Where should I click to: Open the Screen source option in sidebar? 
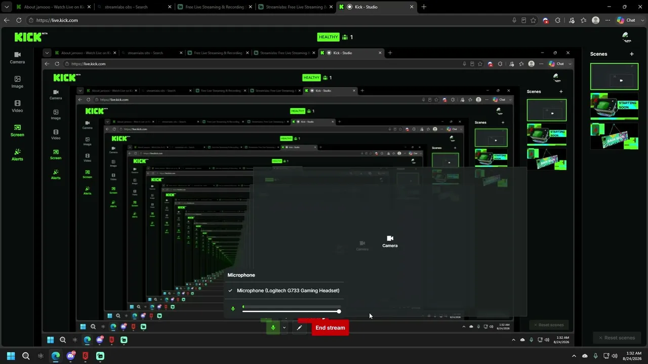(17, 130)
